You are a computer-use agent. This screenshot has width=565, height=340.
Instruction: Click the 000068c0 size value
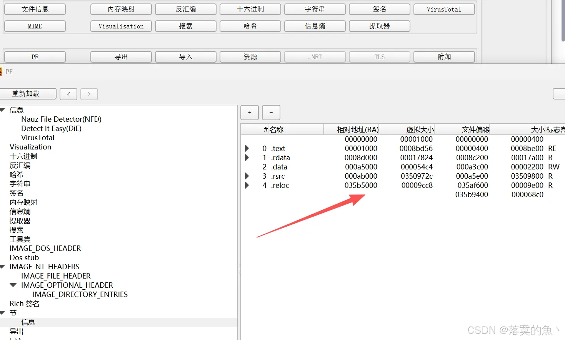coord(527,194)
